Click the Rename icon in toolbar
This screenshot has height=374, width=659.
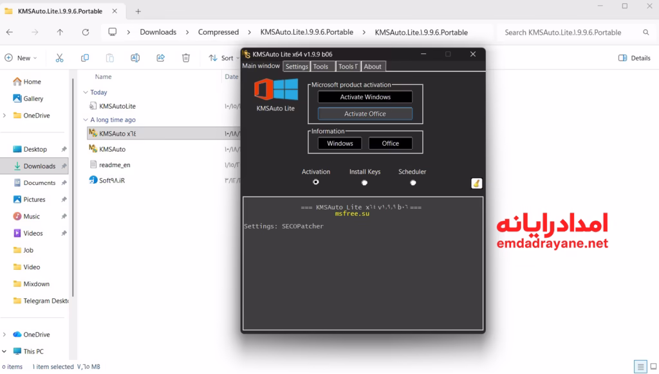[x=135, y=58]
